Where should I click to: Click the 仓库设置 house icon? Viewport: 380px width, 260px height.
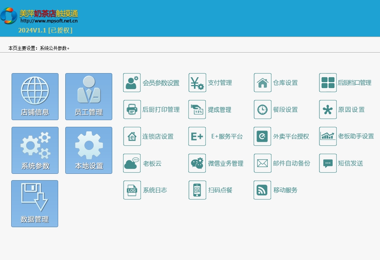tap(263, 83)
